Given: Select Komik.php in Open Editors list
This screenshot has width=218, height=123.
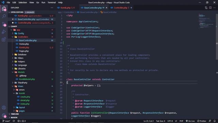Looking at the screenshot, I should pyautogui.click(x=32, y=16).
